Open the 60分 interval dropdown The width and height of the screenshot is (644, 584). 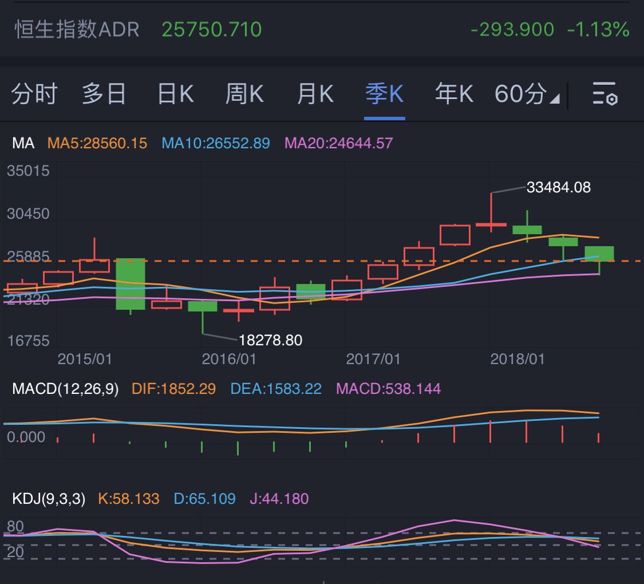tap(527, 94)
